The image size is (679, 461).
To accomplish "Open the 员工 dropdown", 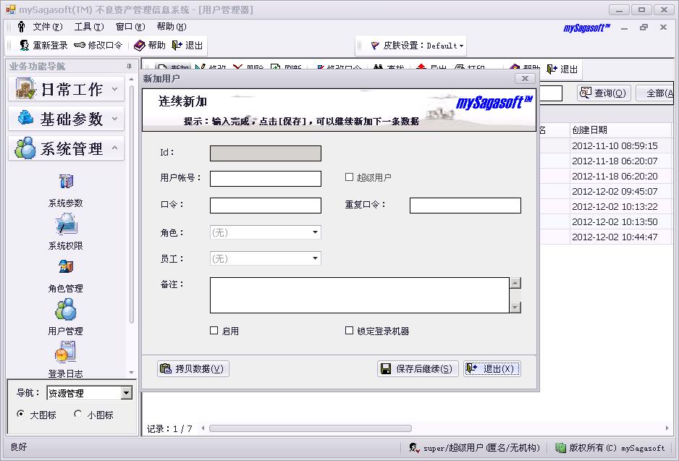I will coord(316,258).
